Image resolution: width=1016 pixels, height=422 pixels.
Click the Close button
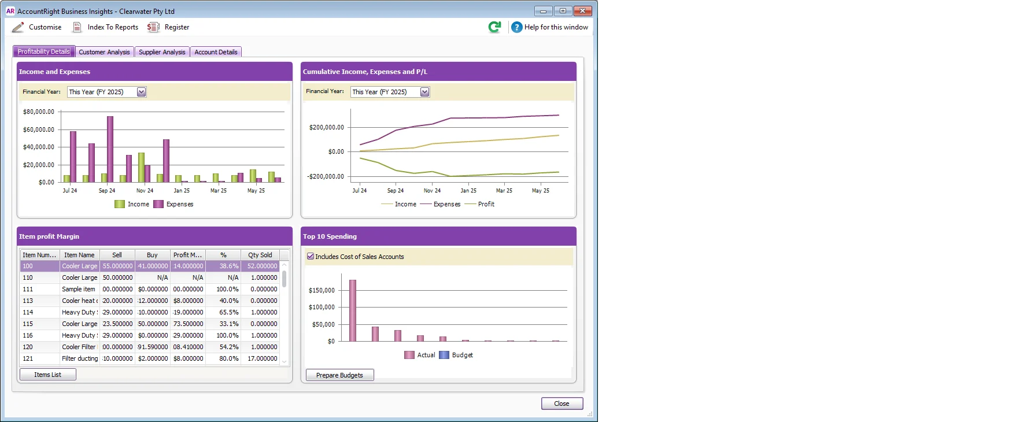pos(562,404)
